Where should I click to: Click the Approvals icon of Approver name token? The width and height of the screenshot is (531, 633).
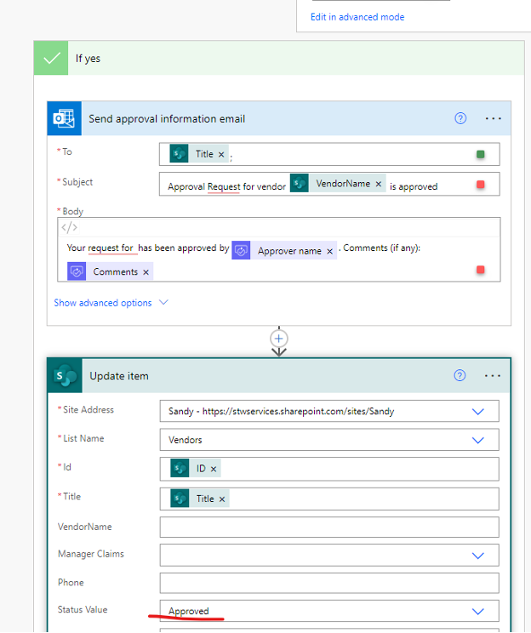click(x=241, y=250)
